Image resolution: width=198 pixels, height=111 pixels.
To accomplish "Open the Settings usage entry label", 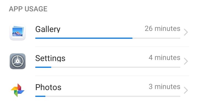I will 50,58.
